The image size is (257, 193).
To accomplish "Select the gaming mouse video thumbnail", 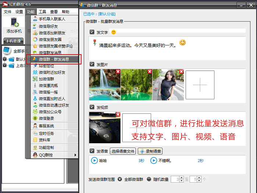I will tap(105, 127).
